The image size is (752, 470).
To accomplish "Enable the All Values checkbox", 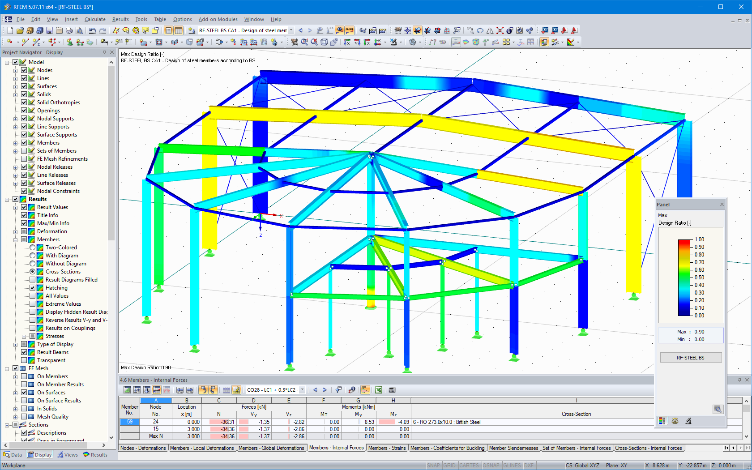I will pos(33,296).
